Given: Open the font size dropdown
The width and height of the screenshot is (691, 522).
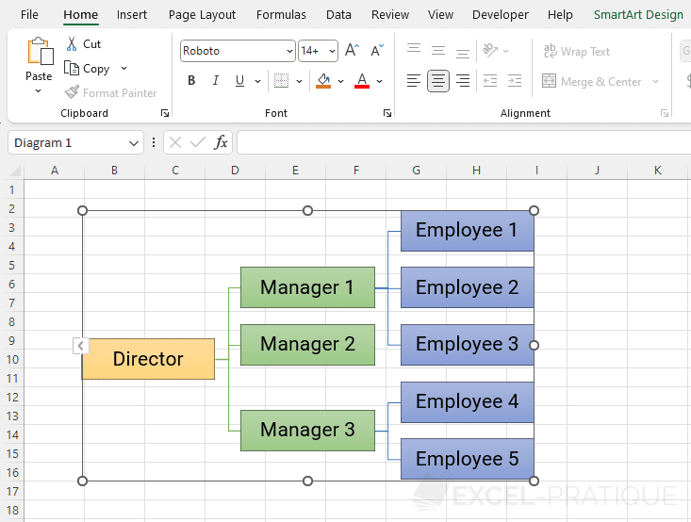Looking at the screenshot, I should (332, 51).
